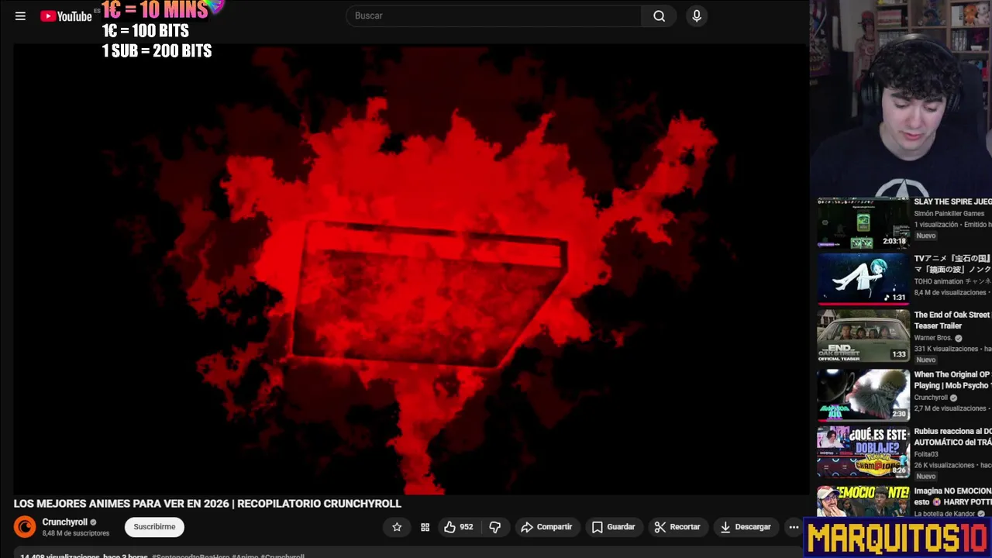Like the video with 952 likes
Image resolution: width=992 pixels, height=558 pixels.
coord(458,527)
